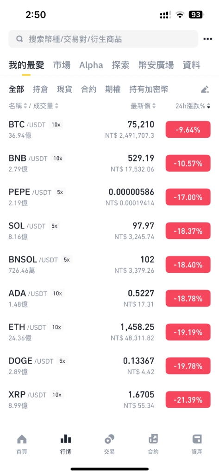219x475 pixels.
Task: Switch to the Alpha tab
Action: pos(91,65)
